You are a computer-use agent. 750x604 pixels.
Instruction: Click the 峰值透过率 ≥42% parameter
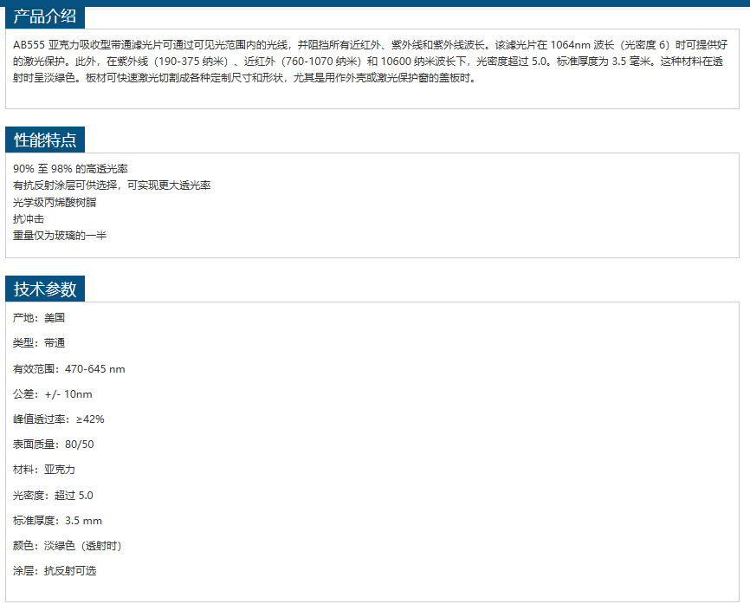coord(59,419)
